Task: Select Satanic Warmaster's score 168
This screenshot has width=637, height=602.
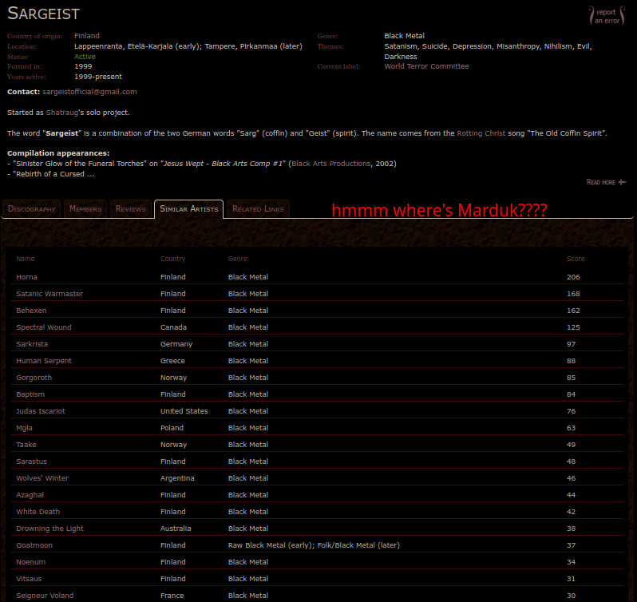Action: click(573, 294)
